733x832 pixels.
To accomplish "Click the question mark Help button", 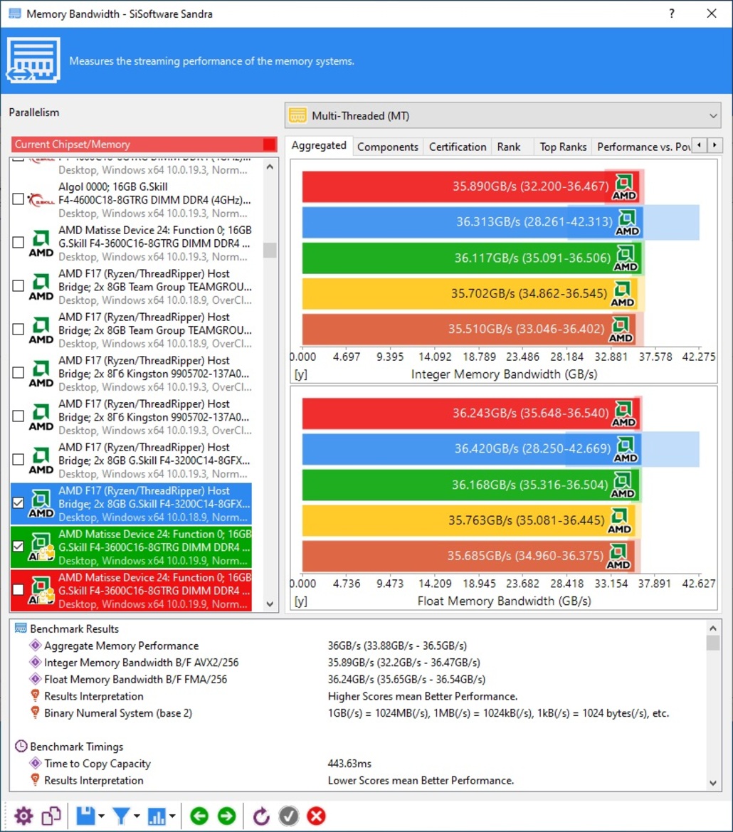I will (x=672, y=14).
